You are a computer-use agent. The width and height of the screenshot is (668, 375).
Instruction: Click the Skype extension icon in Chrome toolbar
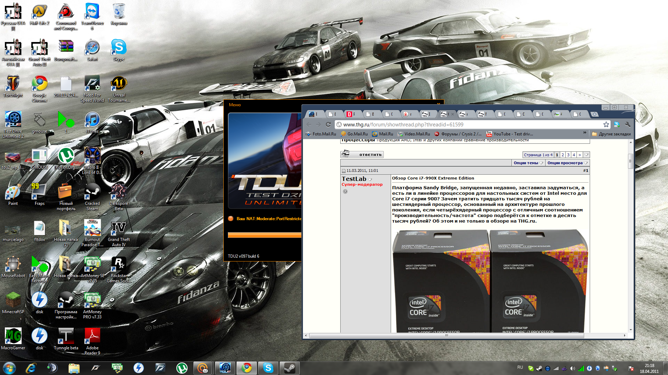pyautogui.click(x=617, y=124)
